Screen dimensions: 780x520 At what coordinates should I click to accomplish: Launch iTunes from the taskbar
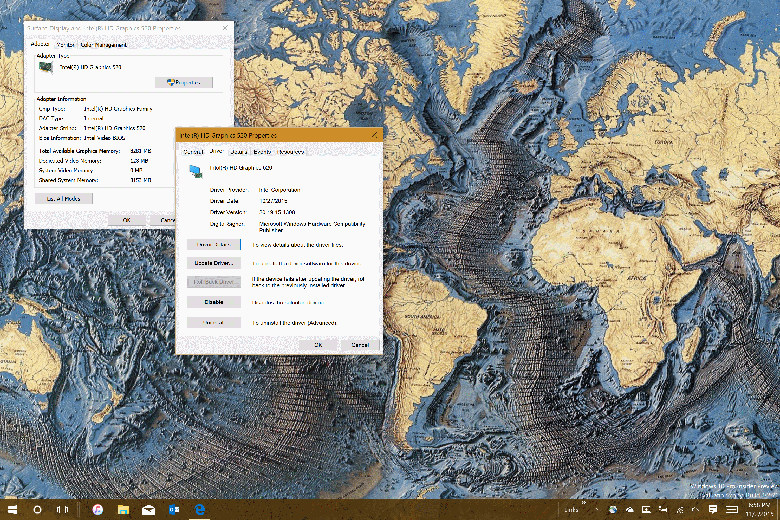(98, 509)
